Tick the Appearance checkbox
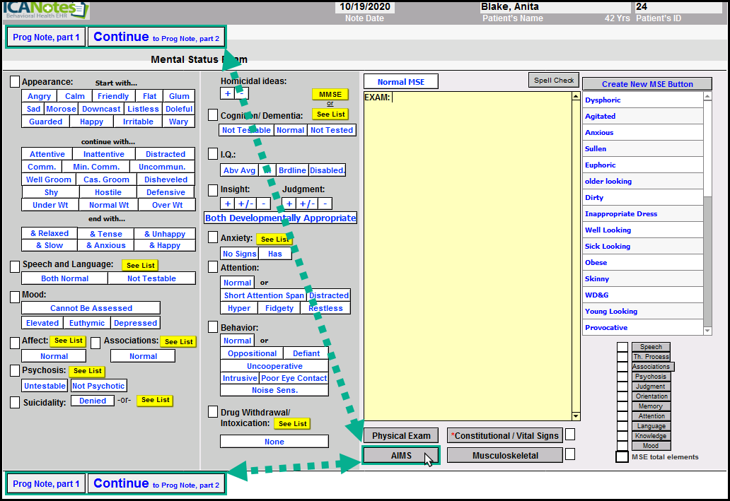Screen dimensions: 730x501 point(15,83)
